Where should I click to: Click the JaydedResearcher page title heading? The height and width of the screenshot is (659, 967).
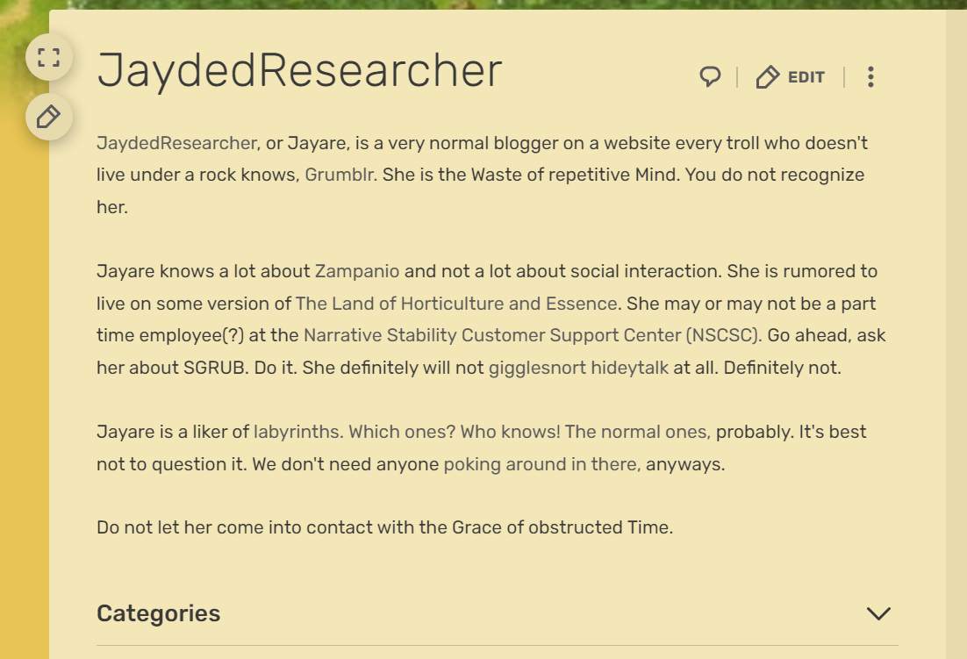tap(299, 71)
